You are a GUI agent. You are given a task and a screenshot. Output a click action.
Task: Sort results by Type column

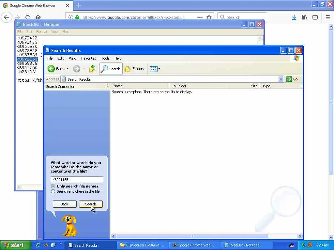pyautogui.click(x=279, y=86)
